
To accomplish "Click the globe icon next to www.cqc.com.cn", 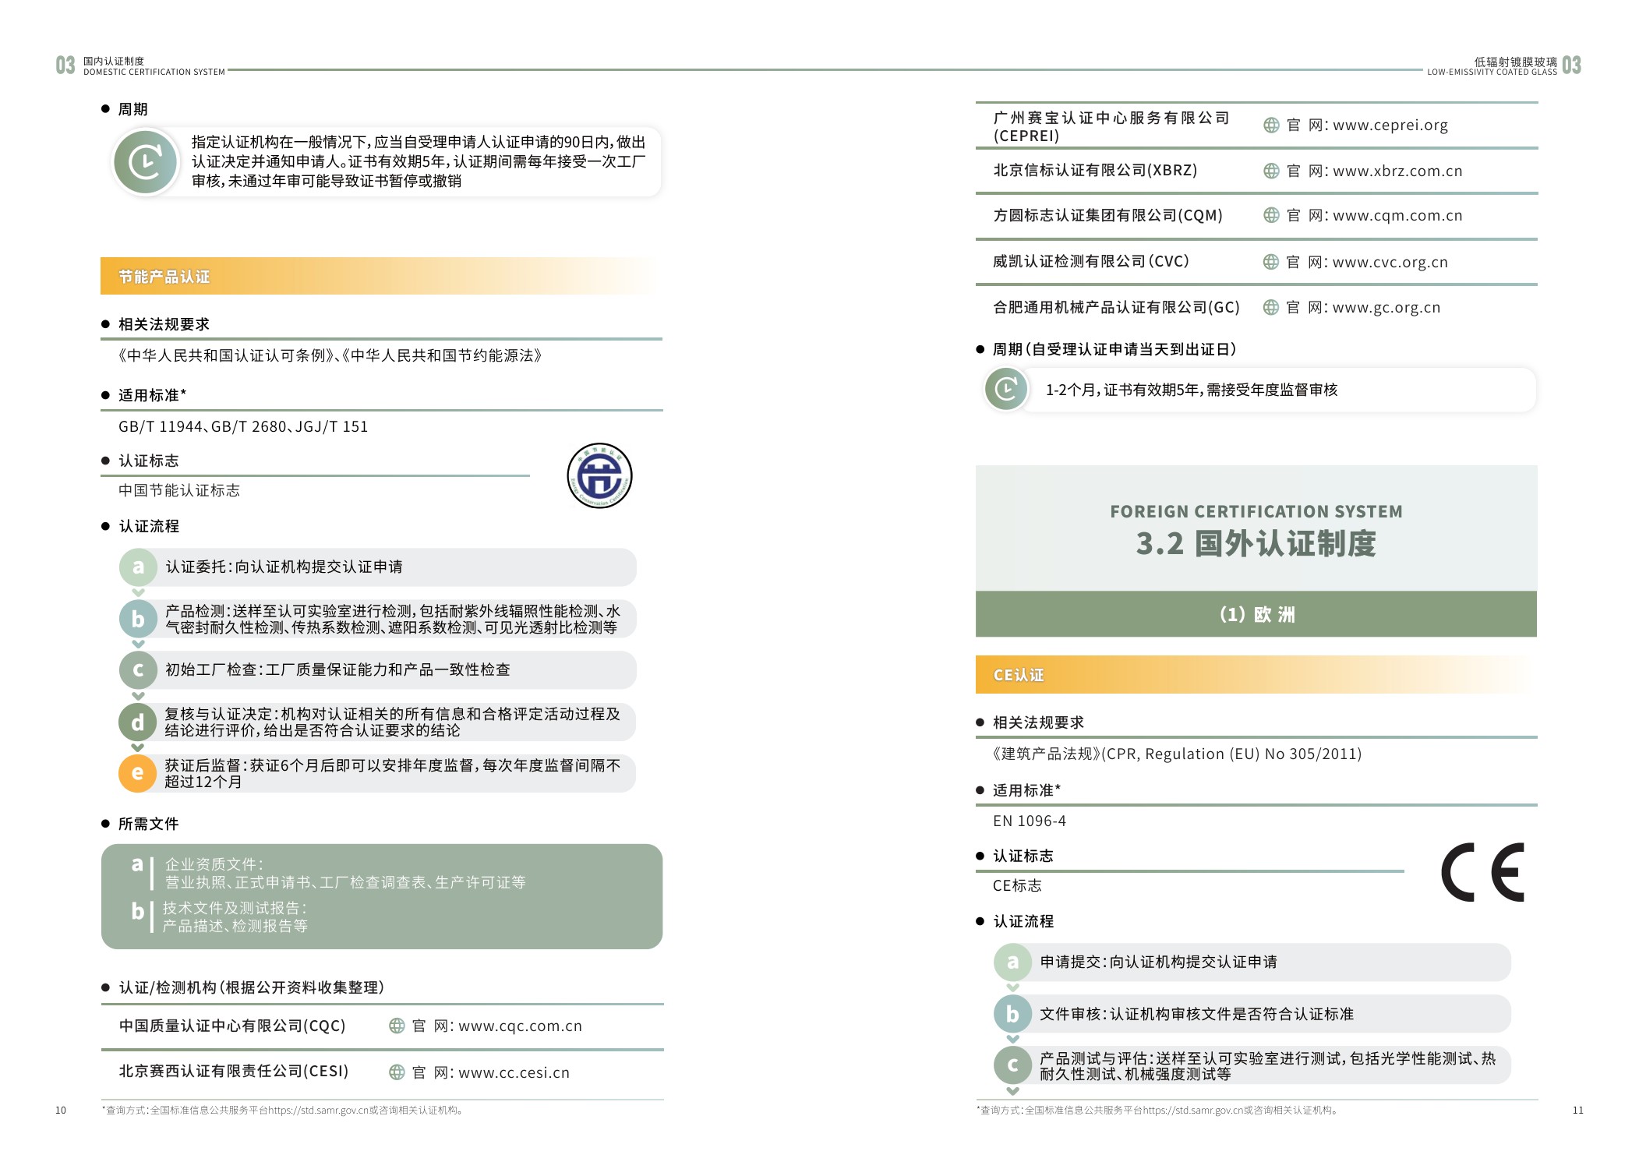I will tap(397, 1026).
